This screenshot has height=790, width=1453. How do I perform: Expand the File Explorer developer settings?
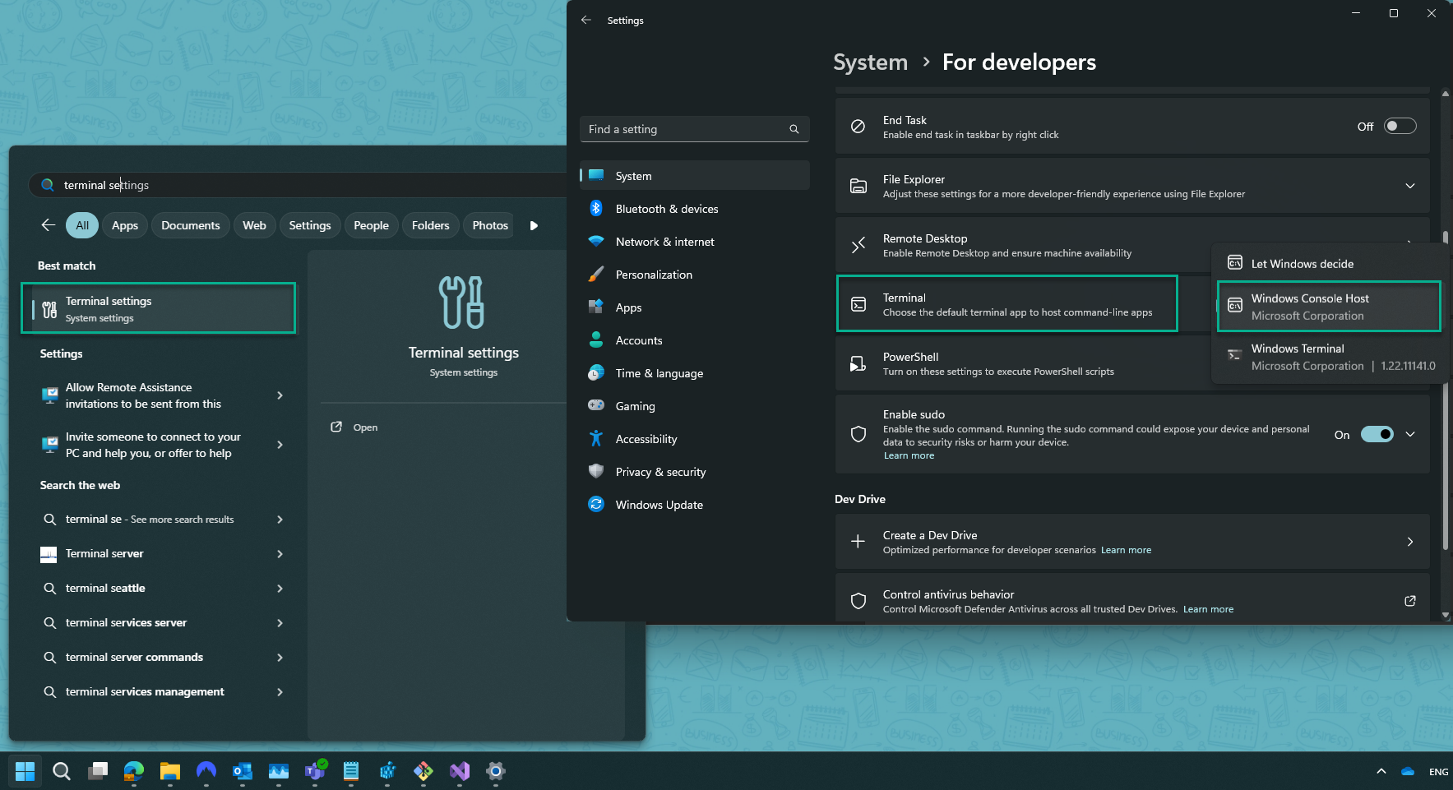(1410, 186)
